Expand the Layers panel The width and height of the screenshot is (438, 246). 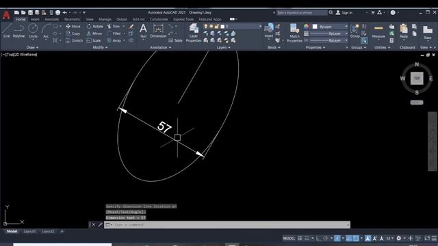click(224, 47)
